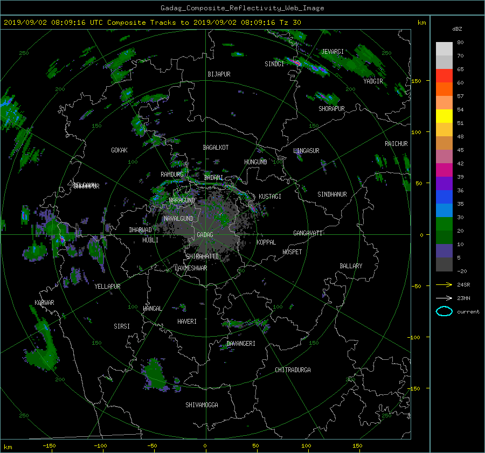Click the 23MN legend label
The width and height of the screenshot is (485, 453).
pos(463,298)
